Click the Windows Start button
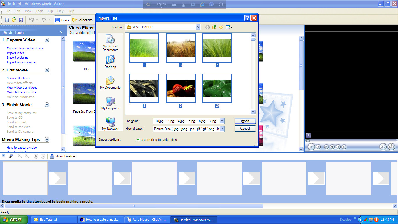 click(14, 220)
